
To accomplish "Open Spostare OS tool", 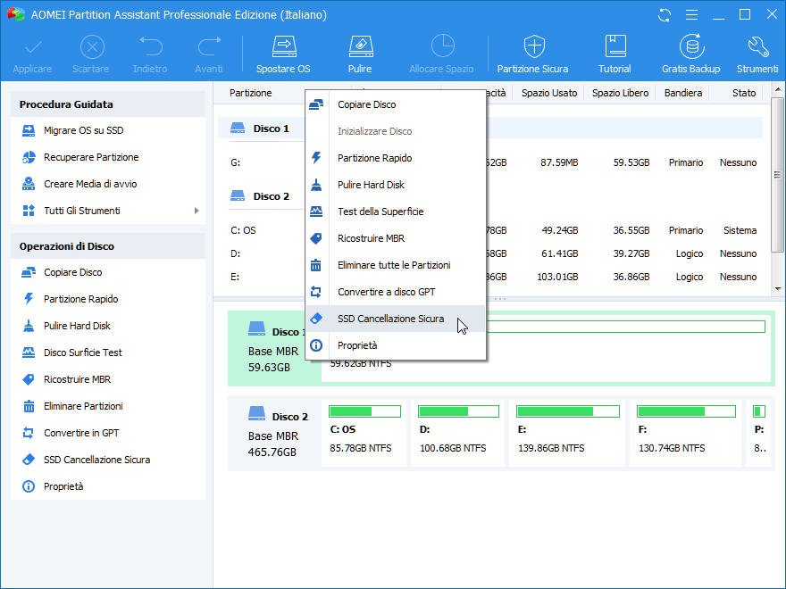I will tap(284, 54).
